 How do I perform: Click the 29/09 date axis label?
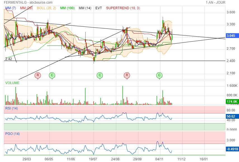[x=137, y=159]
